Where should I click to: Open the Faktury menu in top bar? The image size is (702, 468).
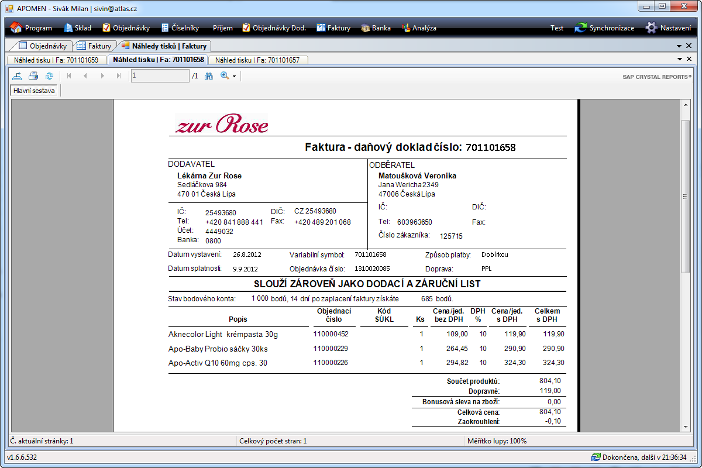[333, 28]
